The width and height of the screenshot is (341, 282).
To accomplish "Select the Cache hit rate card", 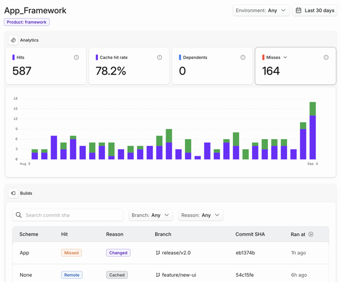I will 129,66.
